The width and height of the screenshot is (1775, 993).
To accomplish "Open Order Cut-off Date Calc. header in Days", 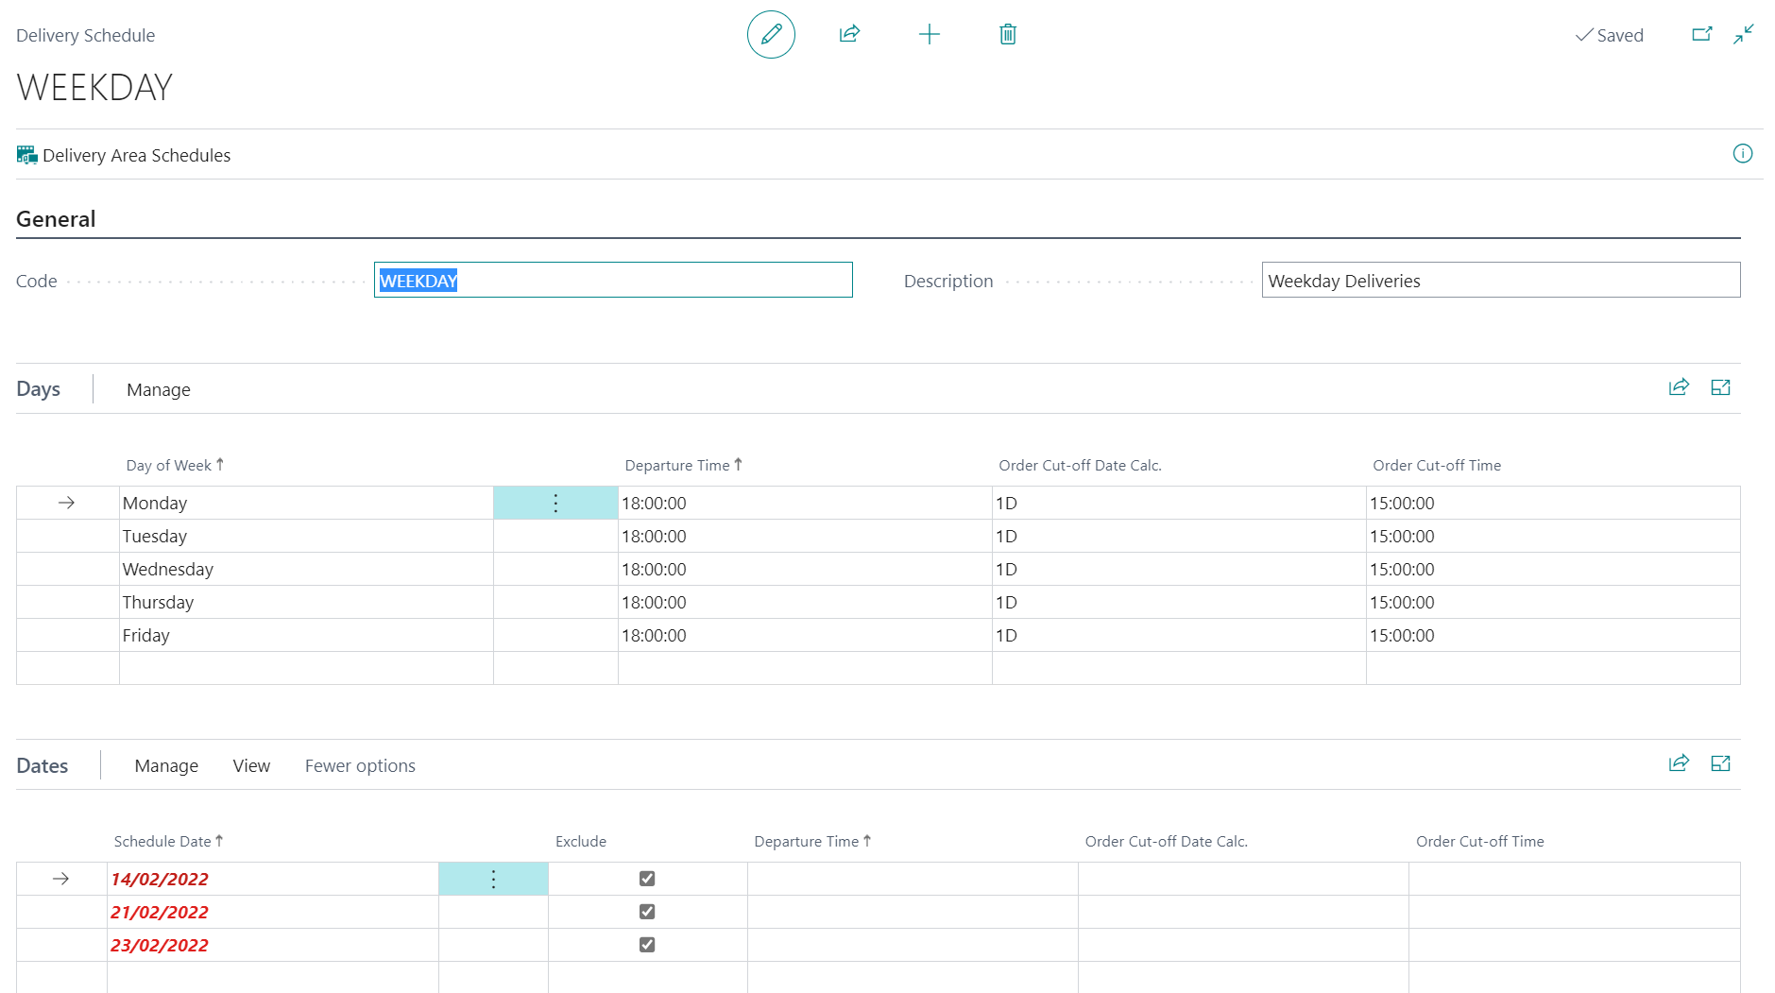I will 1080,465.
